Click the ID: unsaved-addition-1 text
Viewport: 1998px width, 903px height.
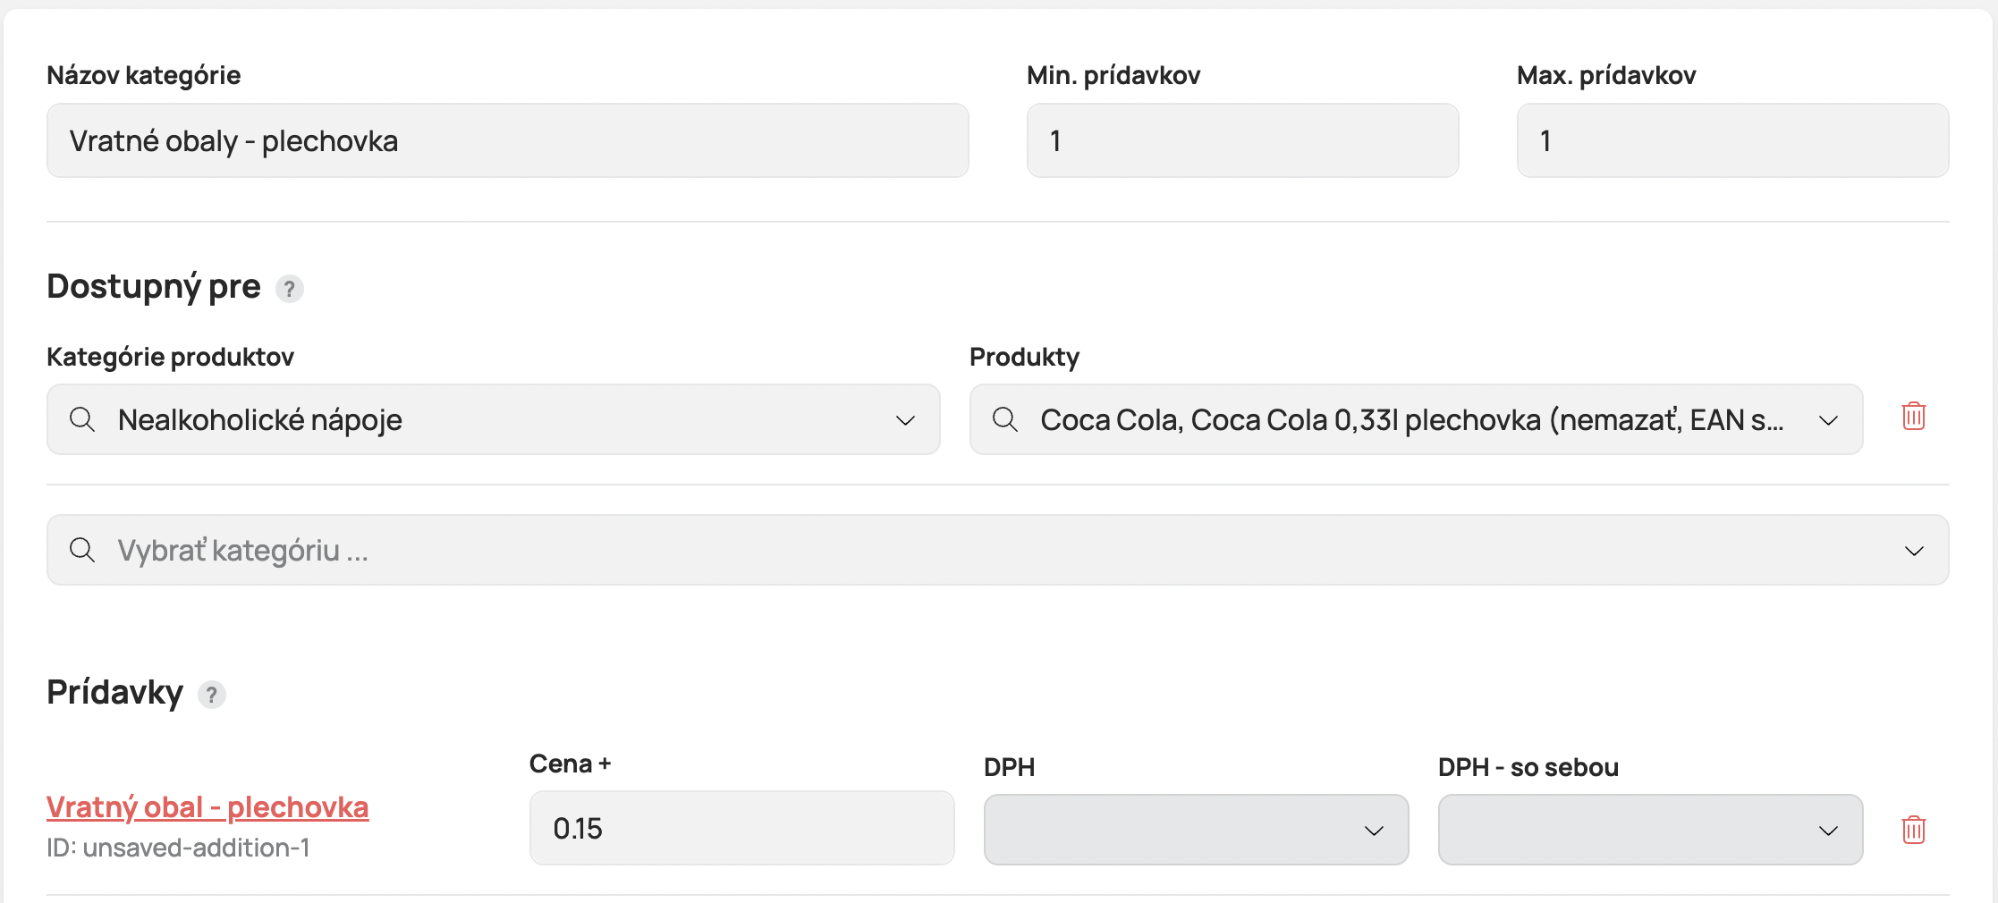178,848
